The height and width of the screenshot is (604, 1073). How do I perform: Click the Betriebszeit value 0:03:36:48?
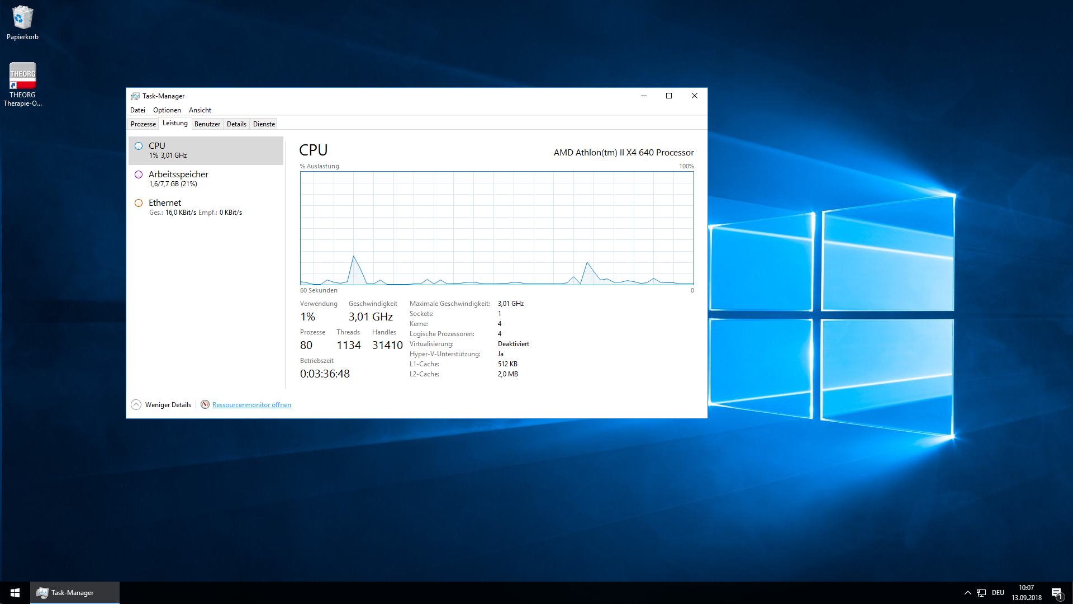(325, 374)
